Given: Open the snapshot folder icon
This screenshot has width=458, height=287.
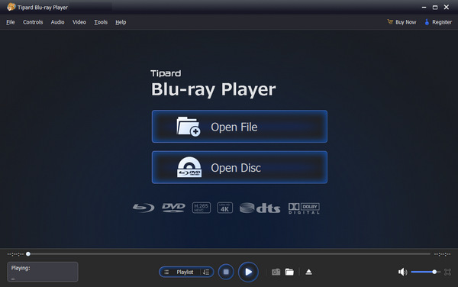Looking at the screenshot, I should 289,272.
